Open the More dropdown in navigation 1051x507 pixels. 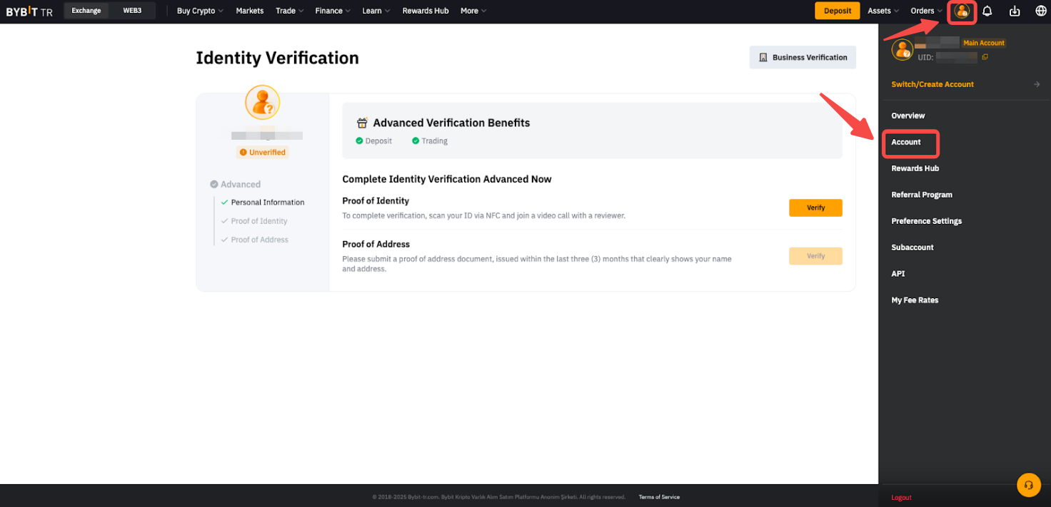coord(473,11)
